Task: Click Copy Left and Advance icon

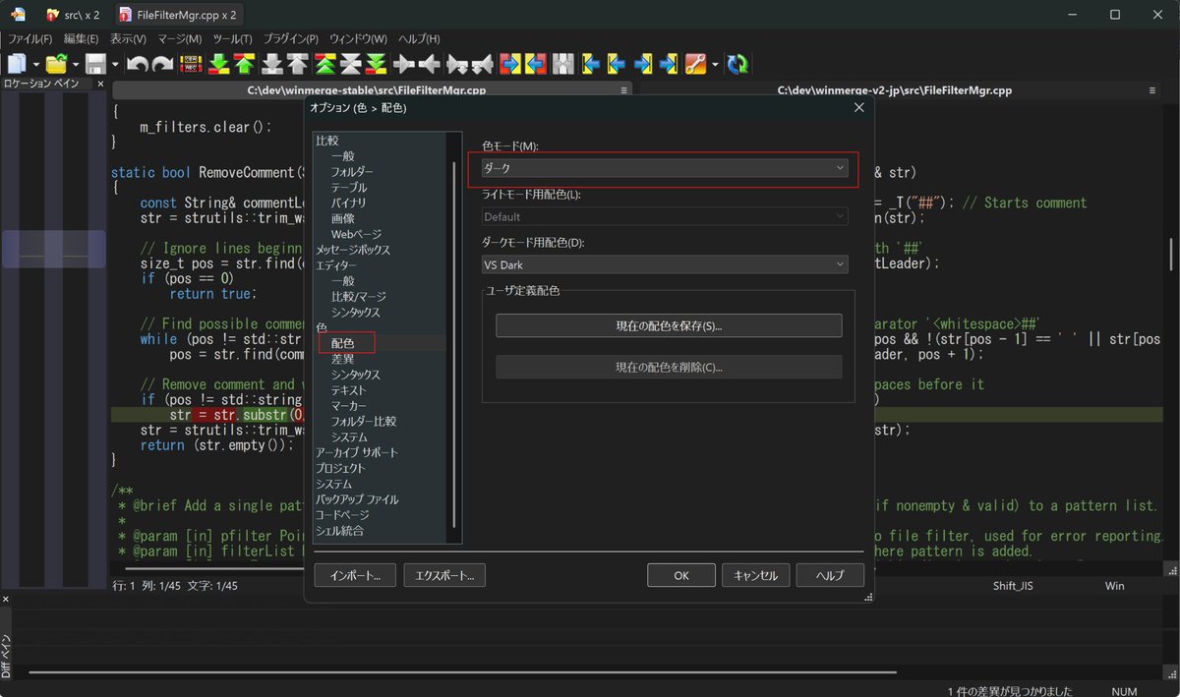Action: click(482, 64)
